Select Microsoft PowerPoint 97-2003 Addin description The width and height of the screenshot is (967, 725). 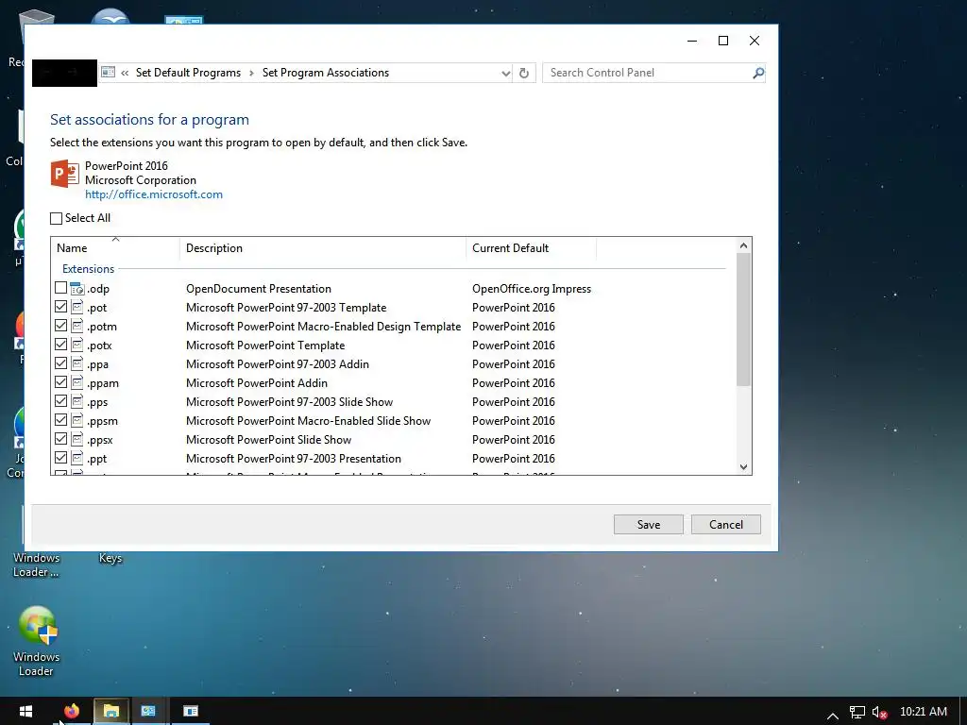[x=278, y=363]
